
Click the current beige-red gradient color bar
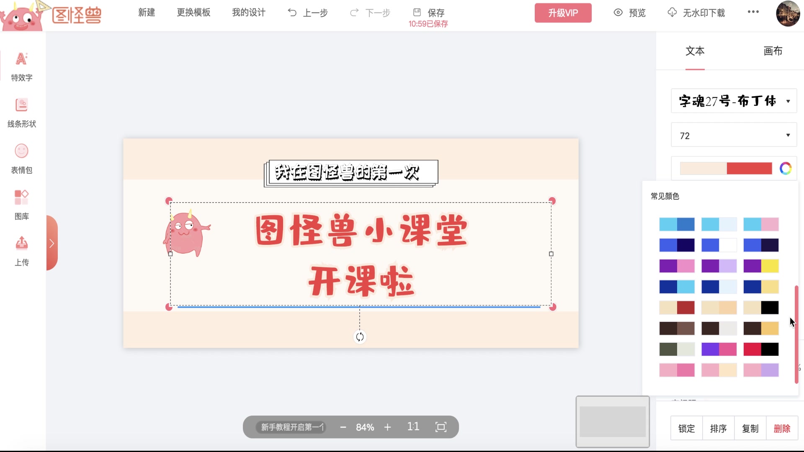point(726,168)
